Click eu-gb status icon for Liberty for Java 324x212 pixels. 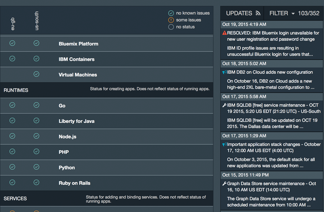pos(12,120)
